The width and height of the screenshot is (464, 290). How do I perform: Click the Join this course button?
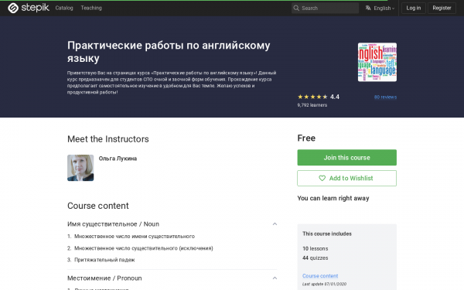coord(346,158)
